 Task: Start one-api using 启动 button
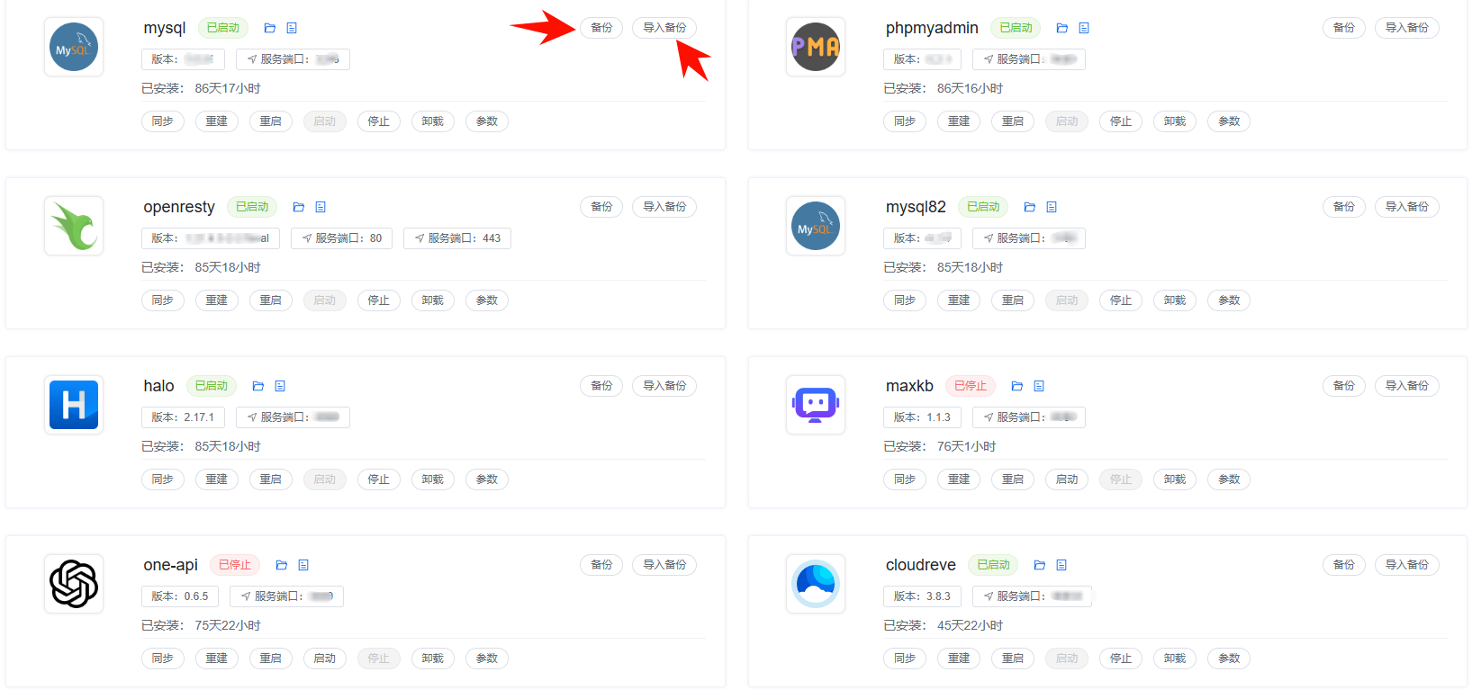click(325, 659)
